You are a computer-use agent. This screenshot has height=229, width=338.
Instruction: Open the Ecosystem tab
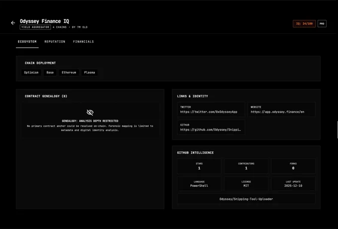(x=27, y=42)
